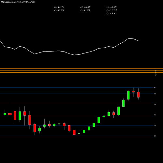This screenshot has width=163, height=163.
Task: Click the 39 price axis label
Action: click(x=155, y=104)
